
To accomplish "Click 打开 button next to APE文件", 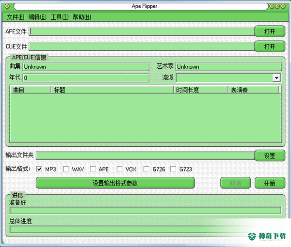I will pyautogui.click(x=270, y=31).
